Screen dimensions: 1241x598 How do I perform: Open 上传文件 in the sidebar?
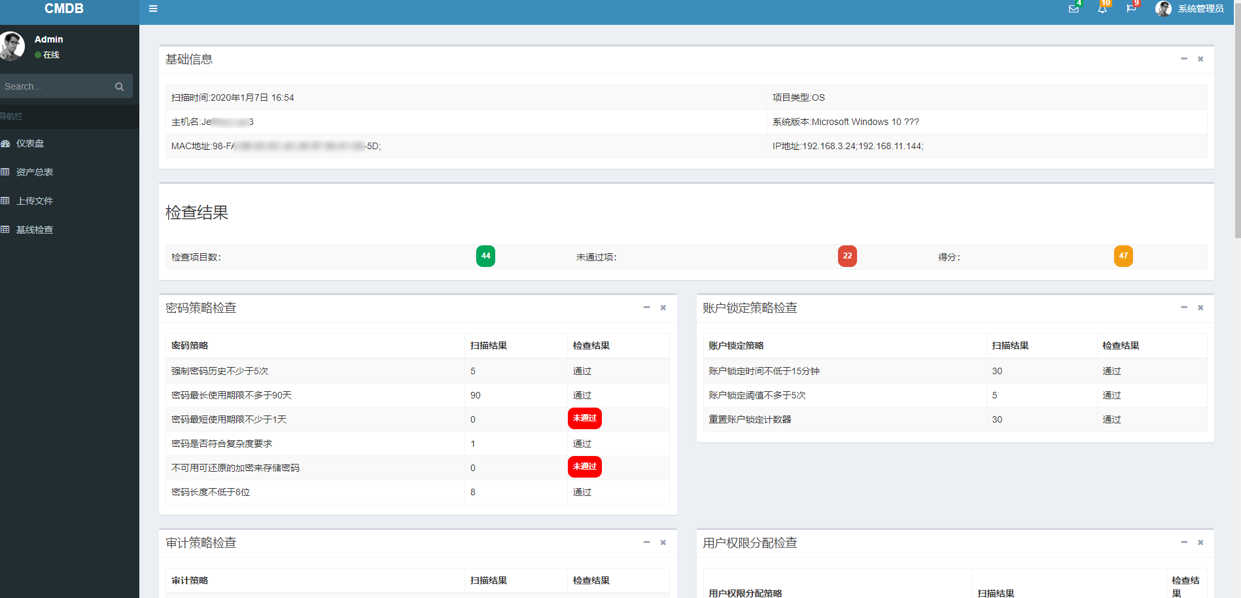click(35, 201)
